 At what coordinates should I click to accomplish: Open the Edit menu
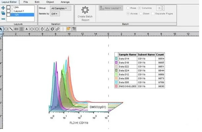click(37, 2)
